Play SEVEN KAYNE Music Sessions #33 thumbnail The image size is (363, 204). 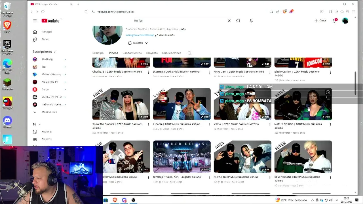(x=303, y=157)
